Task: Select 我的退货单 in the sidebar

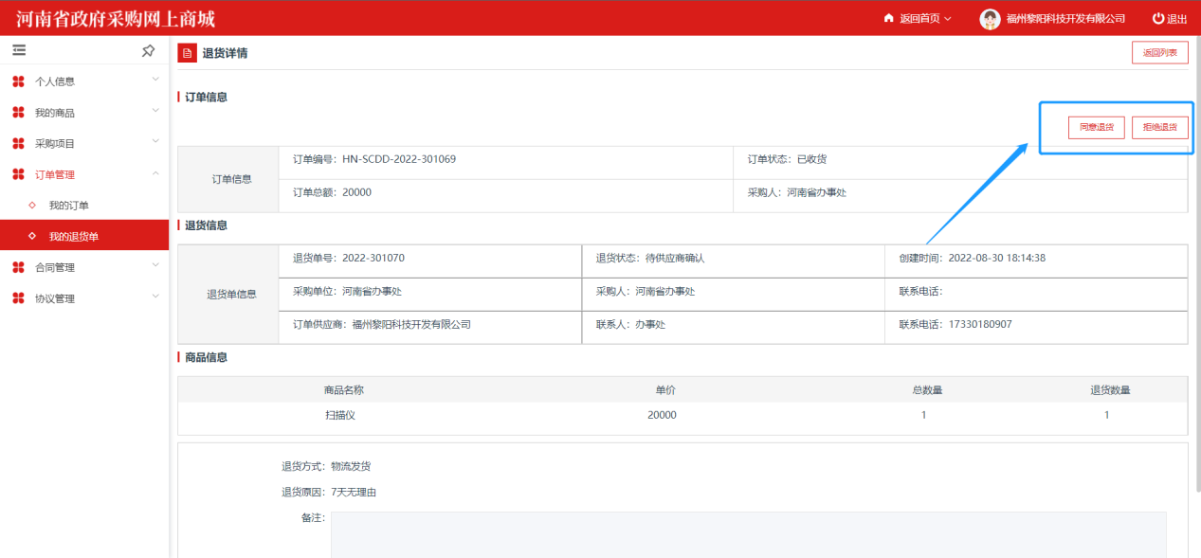Action: click(x=84, y=236)
